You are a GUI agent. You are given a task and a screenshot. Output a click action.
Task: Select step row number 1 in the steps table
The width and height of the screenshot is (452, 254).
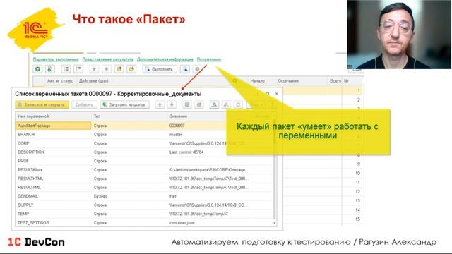tap(359, 91)
